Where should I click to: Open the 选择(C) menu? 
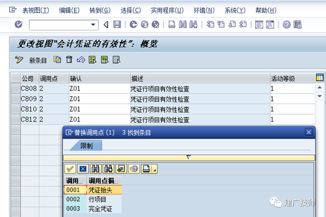point(130,10)
